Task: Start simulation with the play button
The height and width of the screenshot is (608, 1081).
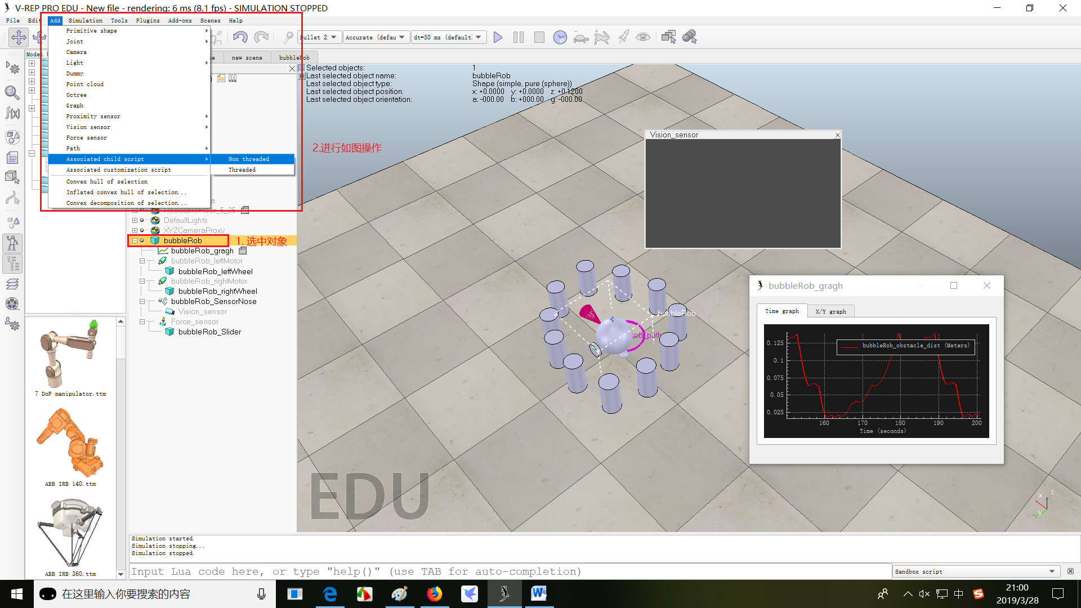Action: [498, 37]
